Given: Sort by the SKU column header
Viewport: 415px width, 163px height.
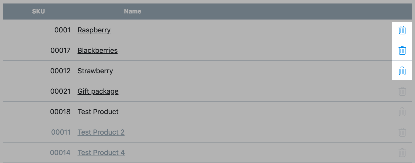Looking at the screenshot, I should [38, 11].
